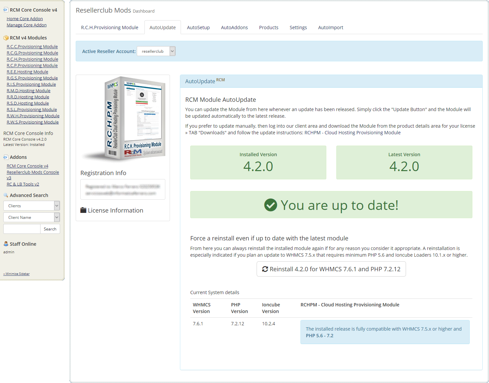
Task: Expand the Client Name field dropdown
Action: coord(32,217)
